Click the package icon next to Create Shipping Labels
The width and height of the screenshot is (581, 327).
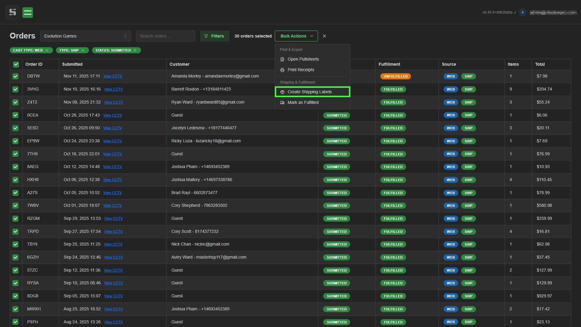pyautogui.click(x=282, y=92)
